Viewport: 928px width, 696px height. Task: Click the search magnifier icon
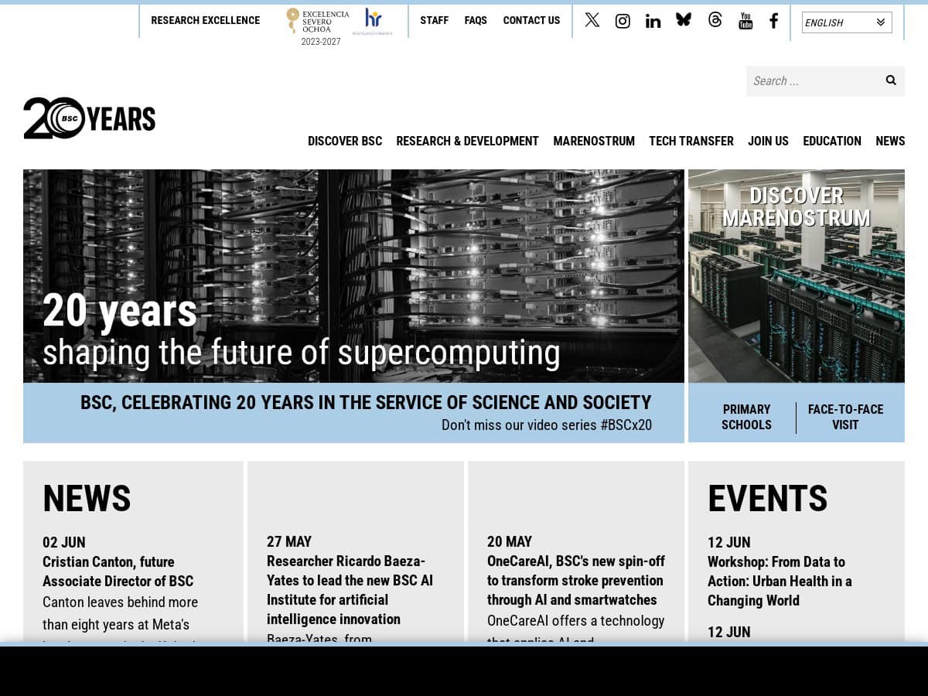(x=891, y=80)
